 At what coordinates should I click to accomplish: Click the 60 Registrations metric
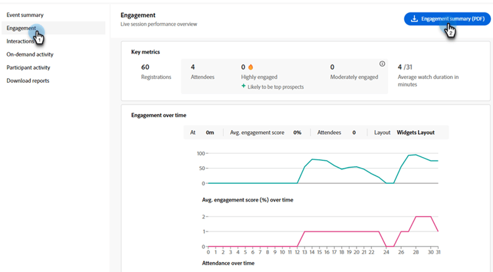tap(156, 72)
